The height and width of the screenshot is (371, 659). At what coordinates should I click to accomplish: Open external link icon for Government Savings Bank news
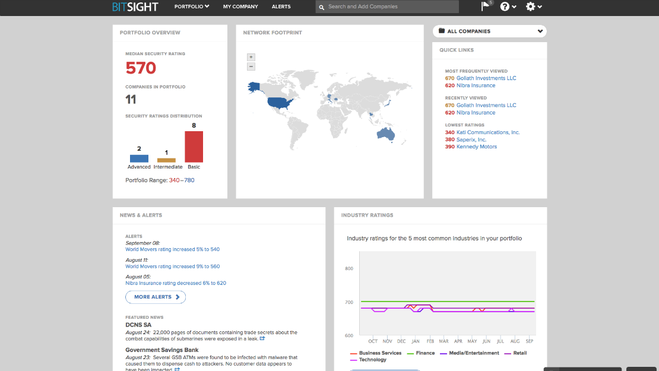(x=178, y=370)
